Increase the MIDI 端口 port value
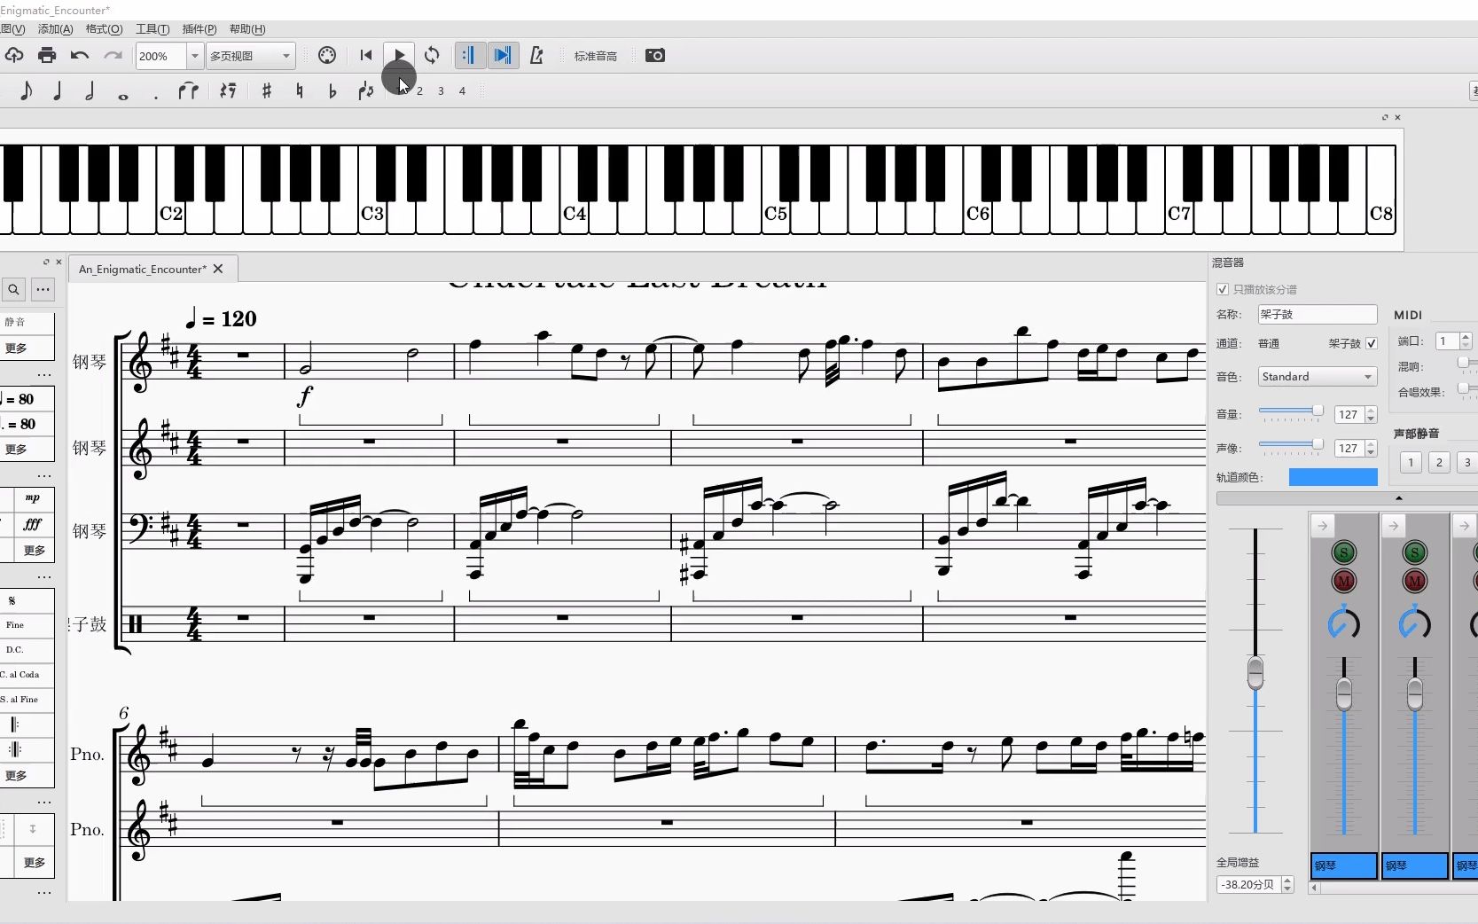This screenshot has width=1478, height=924. 1466,337
